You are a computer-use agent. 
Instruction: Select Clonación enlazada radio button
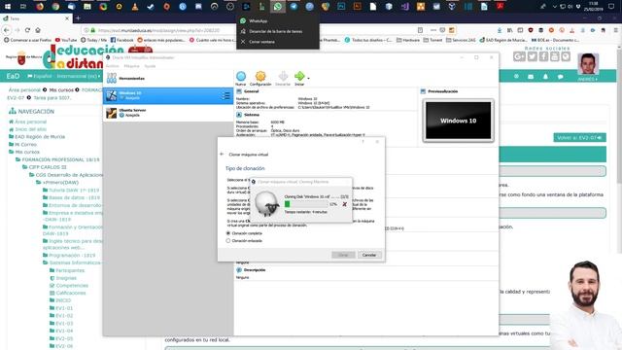[228, 241]
